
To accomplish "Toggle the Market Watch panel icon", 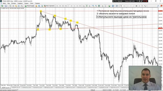I will point(10,6).
